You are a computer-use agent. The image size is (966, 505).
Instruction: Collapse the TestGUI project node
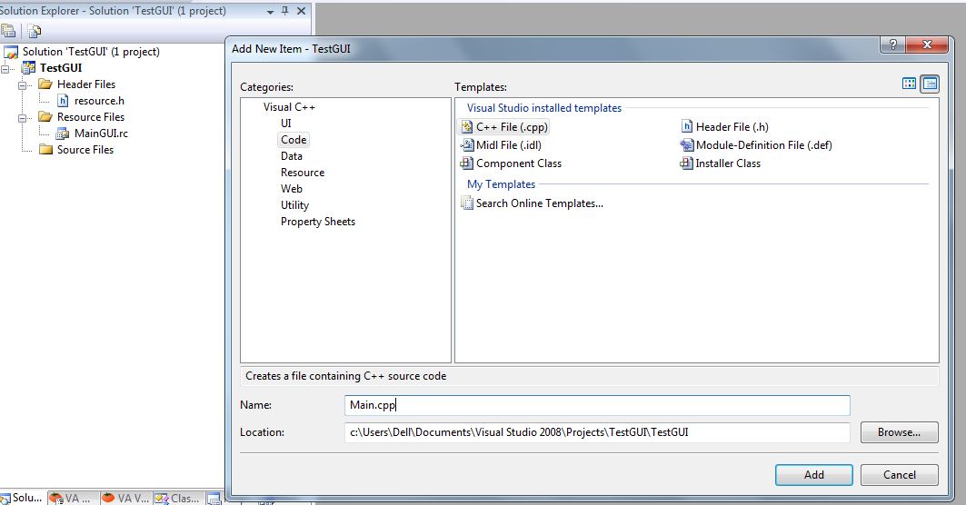(x=5, y=68)
